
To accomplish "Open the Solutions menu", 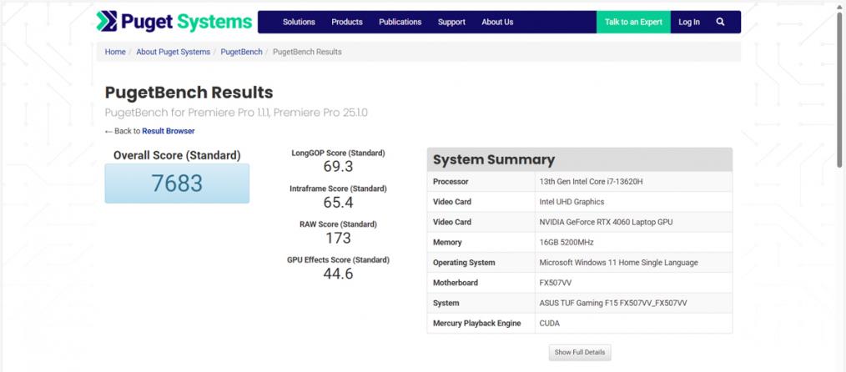I will coord(299,23).
